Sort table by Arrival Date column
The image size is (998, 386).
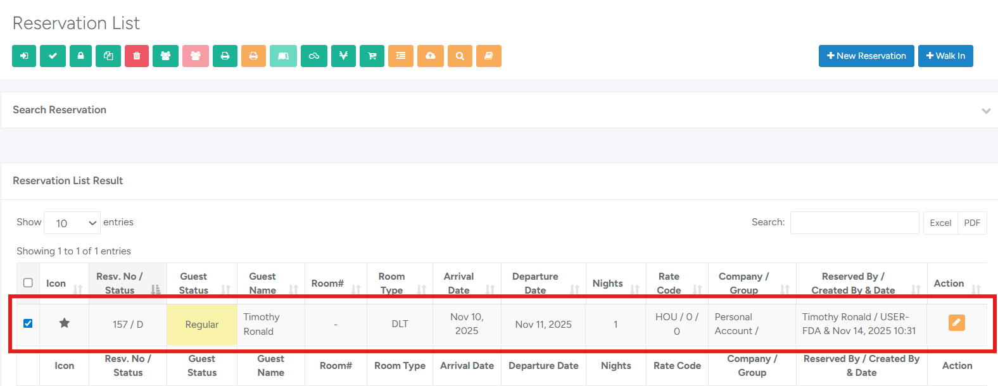pos(466,283)
